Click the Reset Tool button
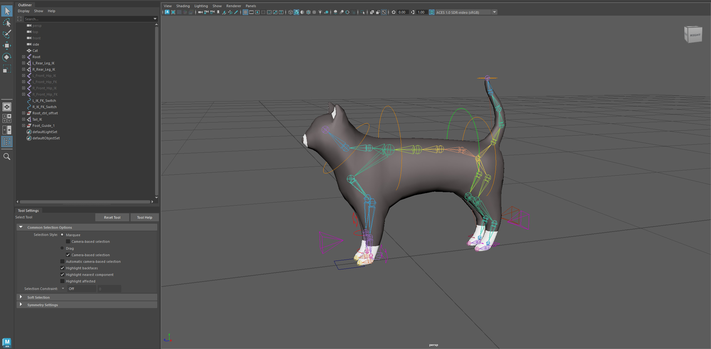711x349 pixels. 112,217
